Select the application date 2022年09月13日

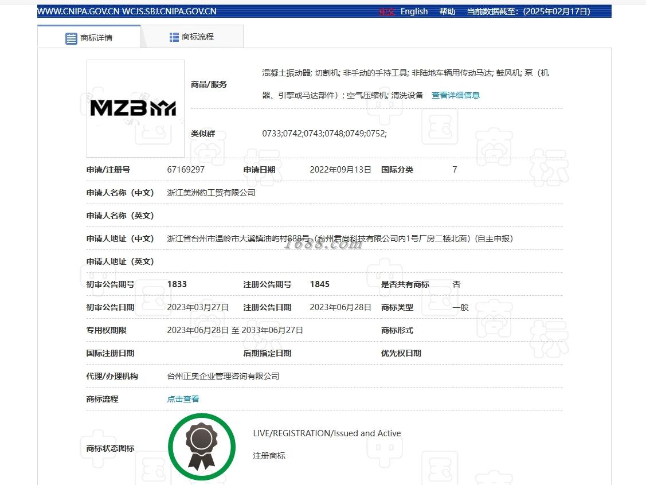click(x=340, y=170)
